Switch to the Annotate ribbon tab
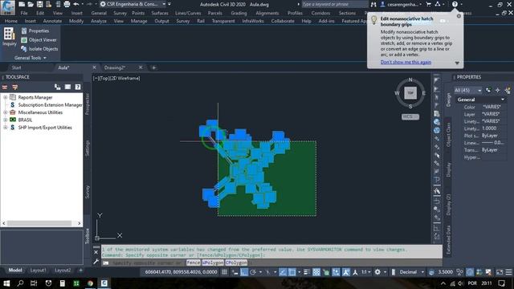This screenshot has height=289, width=514. tap(52, 21)
